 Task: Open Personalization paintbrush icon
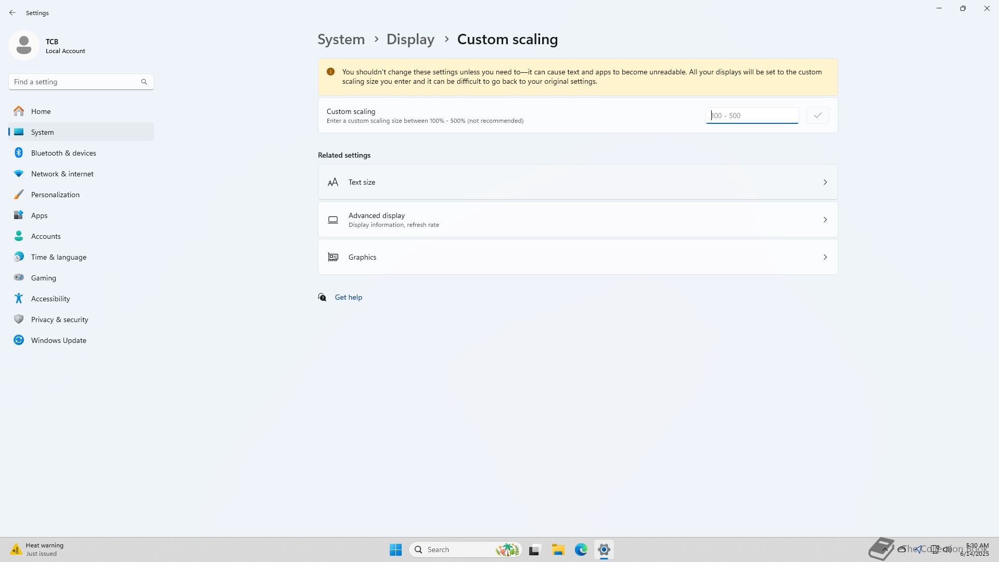[19, 195]
